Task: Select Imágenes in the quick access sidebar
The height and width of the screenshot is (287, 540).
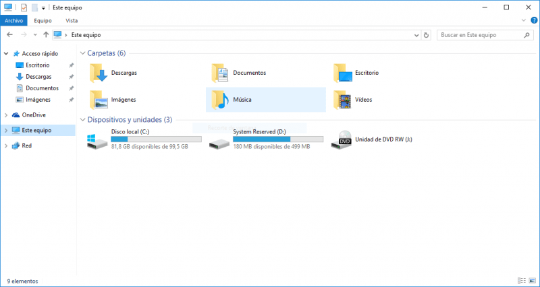Action: (x=38, y=100)
